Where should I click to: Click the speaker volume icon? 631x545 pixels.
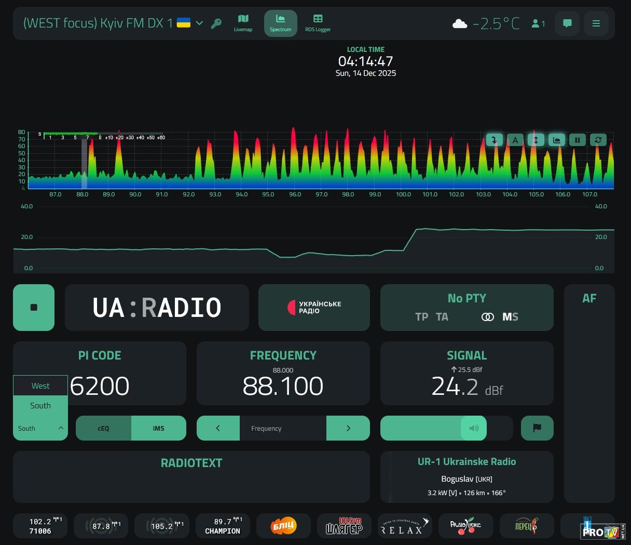coord(474,428)
